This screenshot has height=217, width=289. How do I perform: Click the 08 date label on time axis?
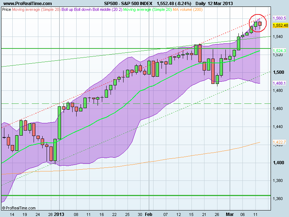(x=76, y=214)
